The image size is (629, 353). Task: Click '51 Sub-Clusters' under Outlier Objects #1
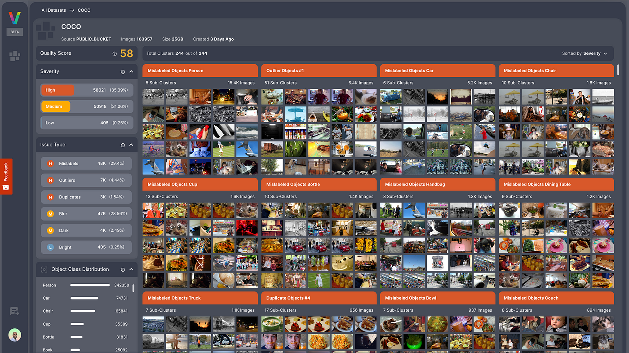coord(280,83)
